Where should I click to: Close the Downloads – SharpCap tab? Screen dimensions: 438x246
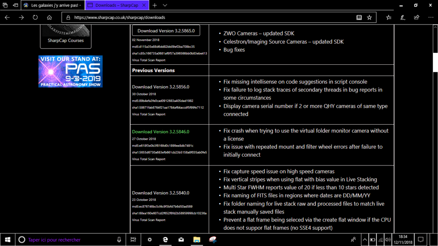click(x=144, y=5)
